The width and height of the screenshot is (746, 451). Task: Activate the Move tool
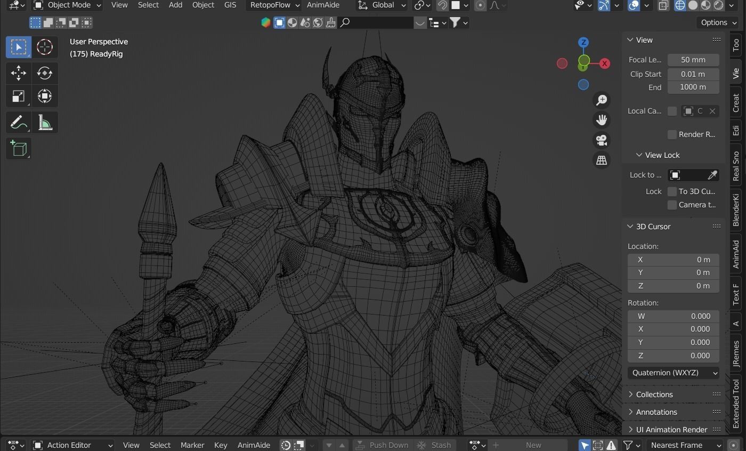(x=19, y=73)
